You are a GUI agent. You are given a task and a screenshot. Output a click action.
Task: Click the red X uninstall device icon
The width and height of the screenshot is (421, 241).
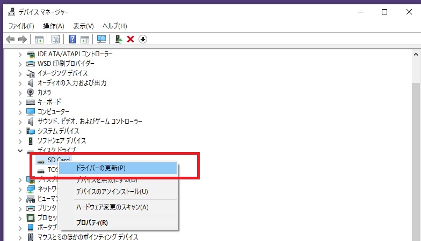click(x=130, y=39)
